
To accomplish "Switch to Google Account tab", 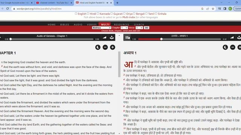I will pos(15,3).
